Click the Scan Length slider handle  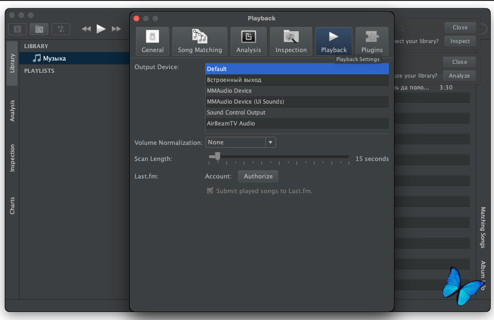point(217,156)
